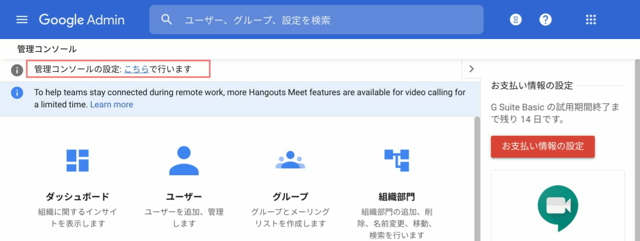This screenshot has width=640, height=241.
Task: Click the 組織に関するインサイトを表示します description
Action: 78,218
